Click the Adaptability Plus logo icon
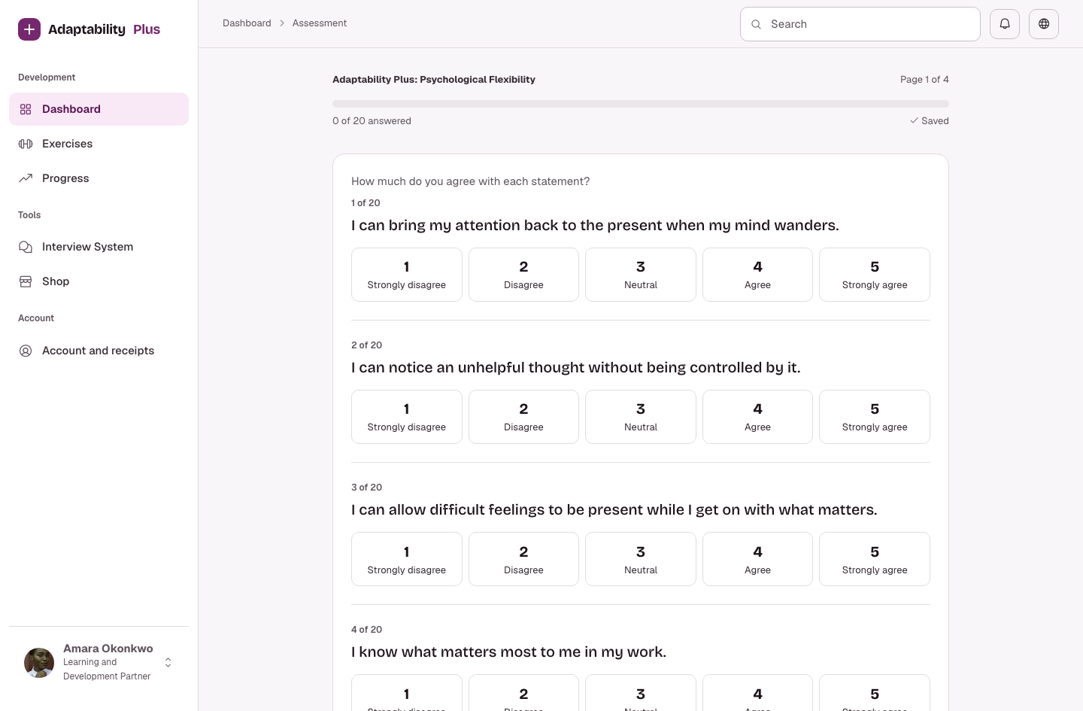Screen dimensions: 1083x711 click(29, 29)
